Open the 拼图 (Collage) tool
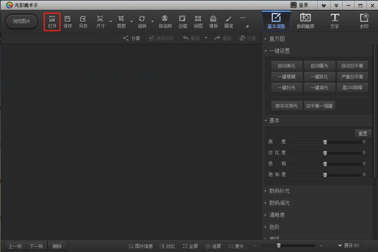The height and width of the screenshot is (252, 378). tap(198, 22)
